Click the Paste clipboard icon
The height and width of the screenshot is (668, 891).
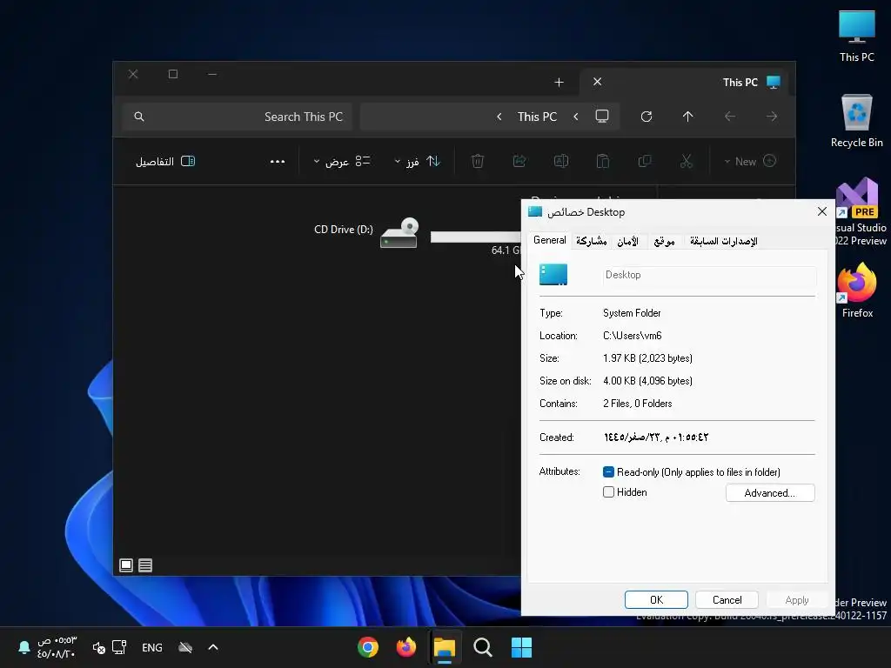(x=603, y=161)
